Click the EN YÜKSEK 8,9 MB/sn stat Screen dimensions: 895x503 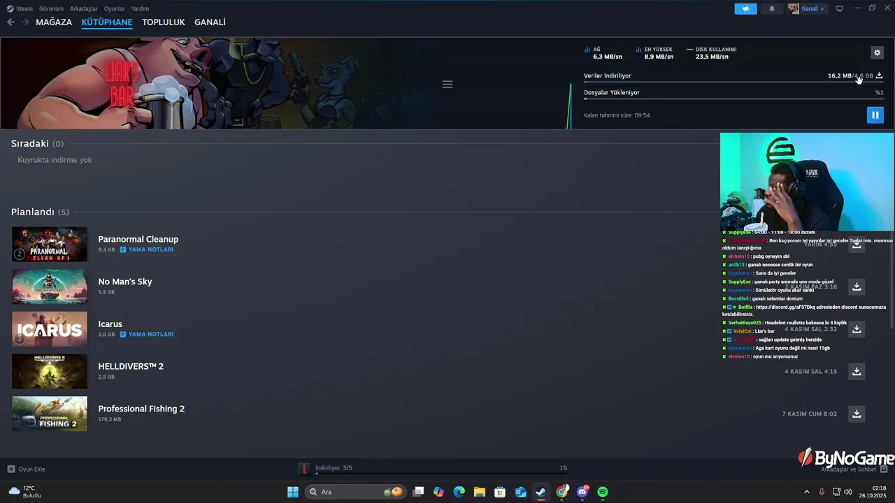click(654, 53)
